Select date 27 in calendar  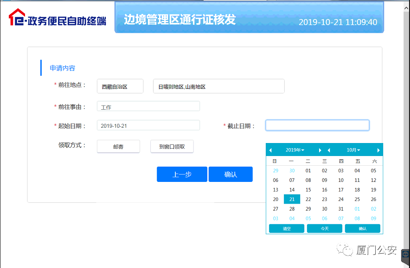275,209
